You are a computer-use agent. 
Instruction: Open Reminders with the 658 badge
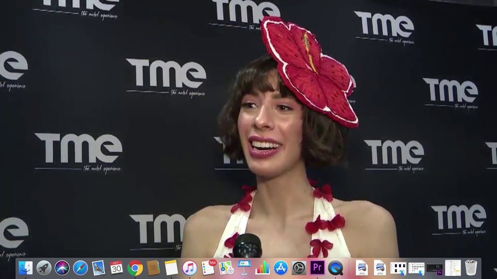pos(208,268)
